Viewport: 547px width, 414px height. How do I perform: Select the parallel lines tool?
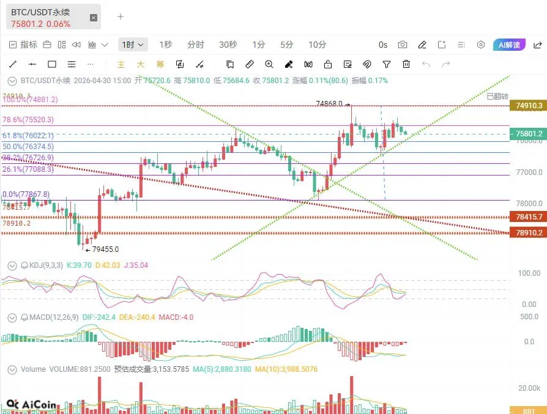72,64
